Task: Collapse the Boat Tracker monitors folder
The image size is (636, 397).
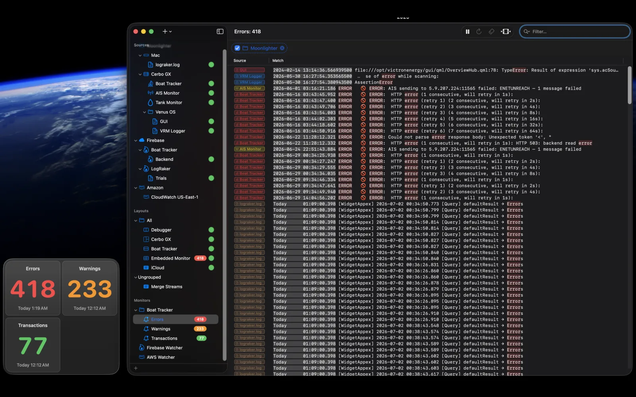Action: (136, 310)
